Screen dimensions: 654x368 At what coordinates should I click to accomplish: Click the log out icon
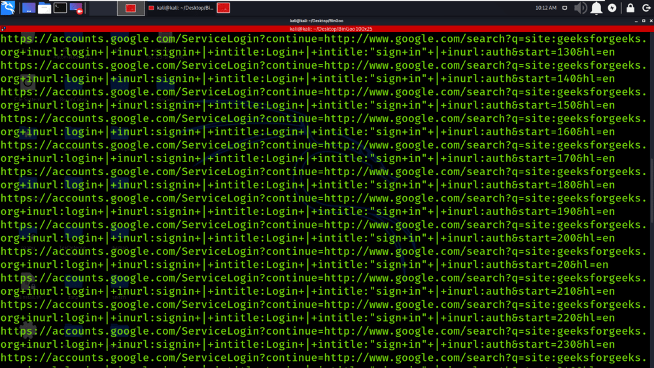[647, 8]
